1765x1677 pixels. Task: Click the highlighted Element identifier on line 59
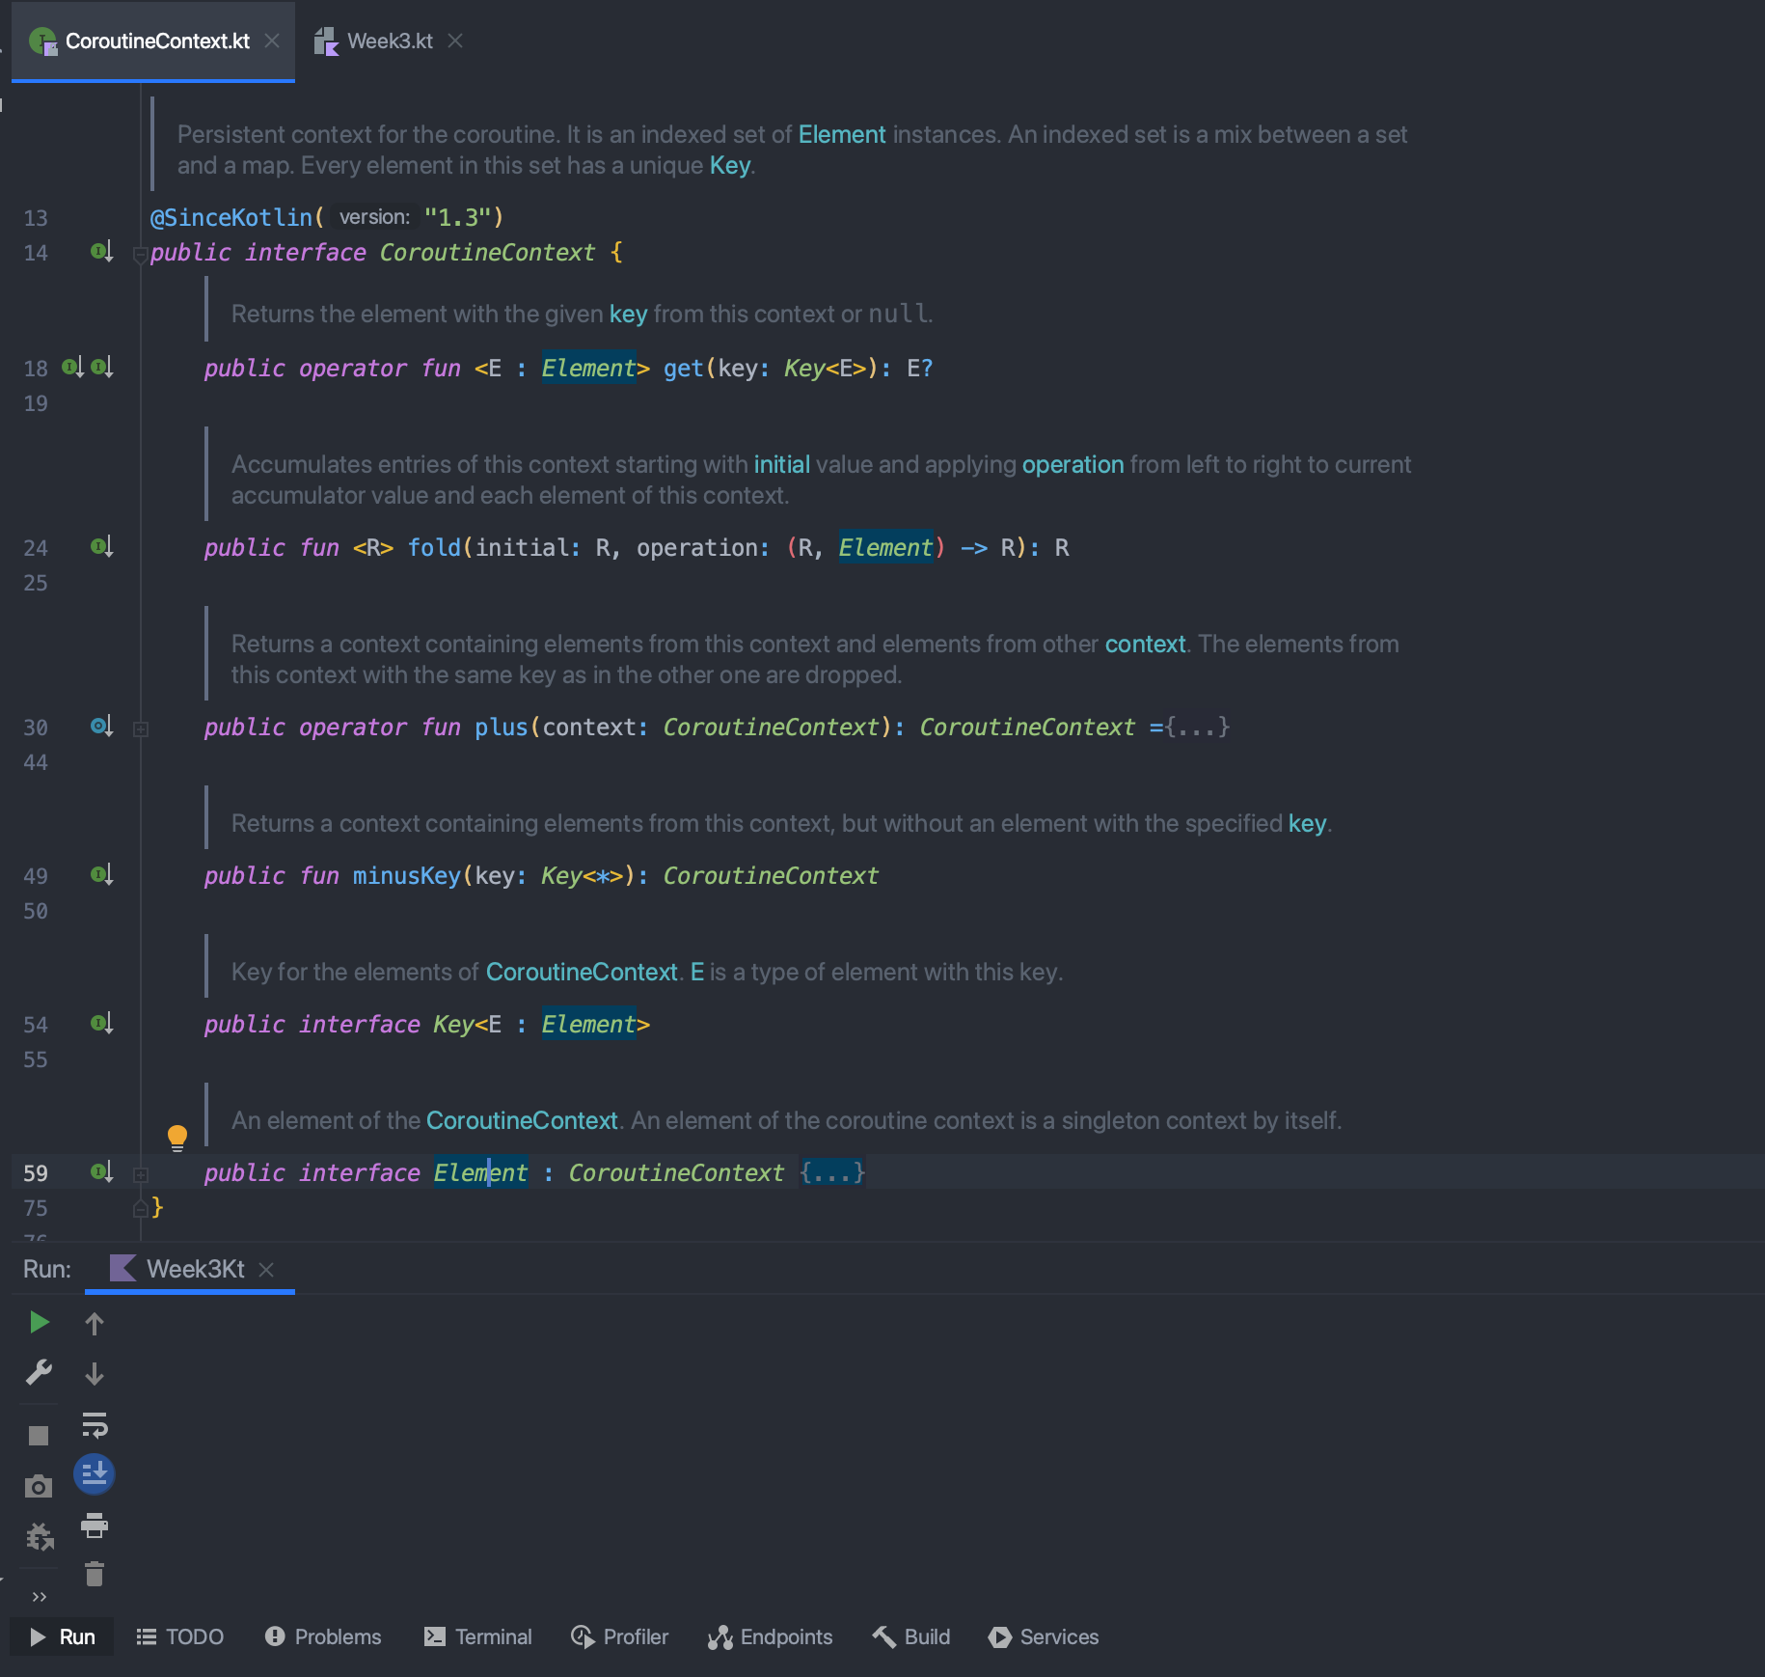[480, 1172]
